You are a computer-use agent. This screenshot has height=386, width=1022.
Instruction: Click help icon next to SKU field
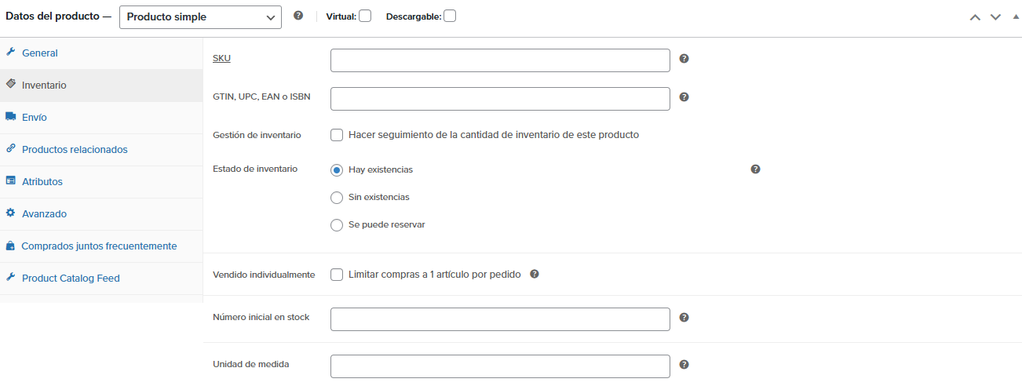click(684, 59)
